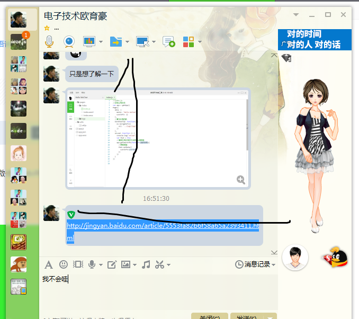Open 消息记录 message history

coord(253,264)
